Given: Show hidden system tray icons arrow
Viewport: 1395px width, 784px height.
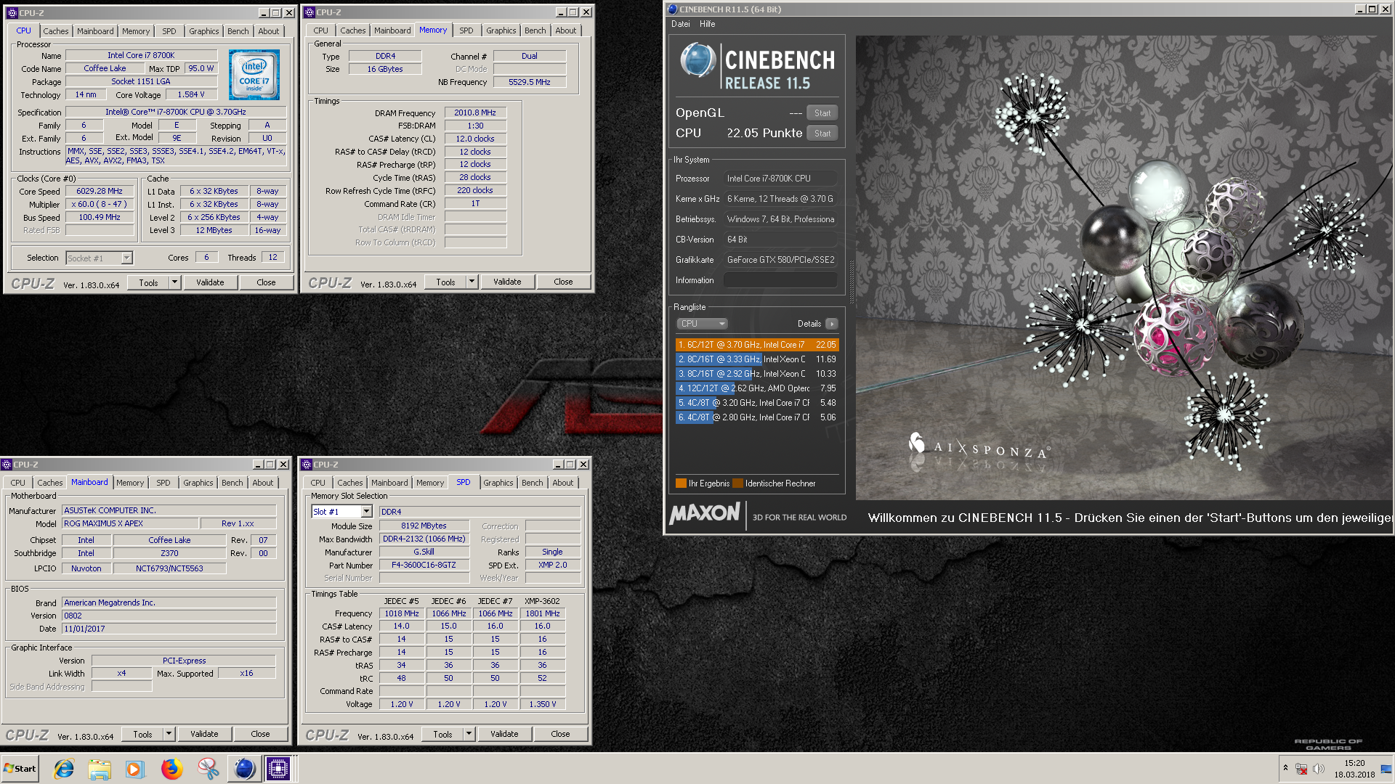Looking at the screenshot, I should pos(1285,768).
